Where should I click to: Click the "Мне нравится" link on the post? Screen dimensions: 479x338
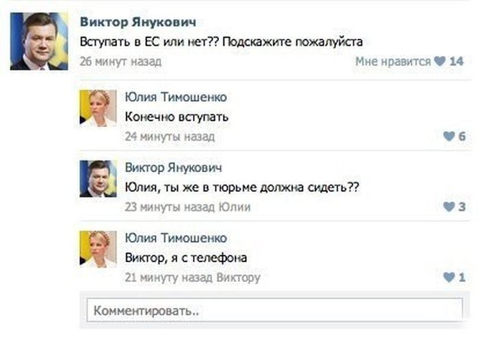(x=393, y=61)
